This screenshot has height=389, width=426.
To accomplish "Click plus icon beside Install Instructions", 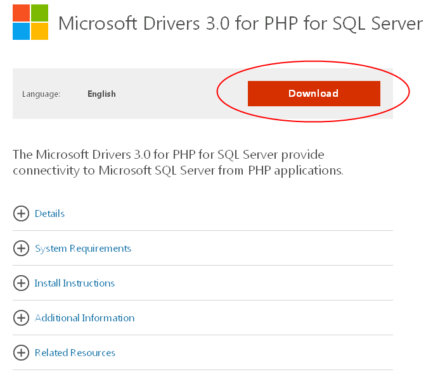I will (21, 283).
